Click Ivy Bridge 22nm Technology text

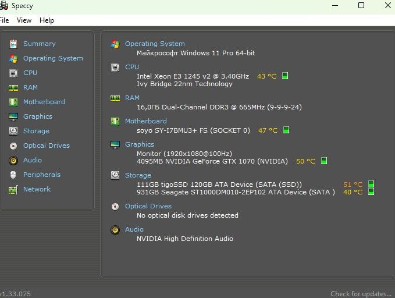click(184, 84)
